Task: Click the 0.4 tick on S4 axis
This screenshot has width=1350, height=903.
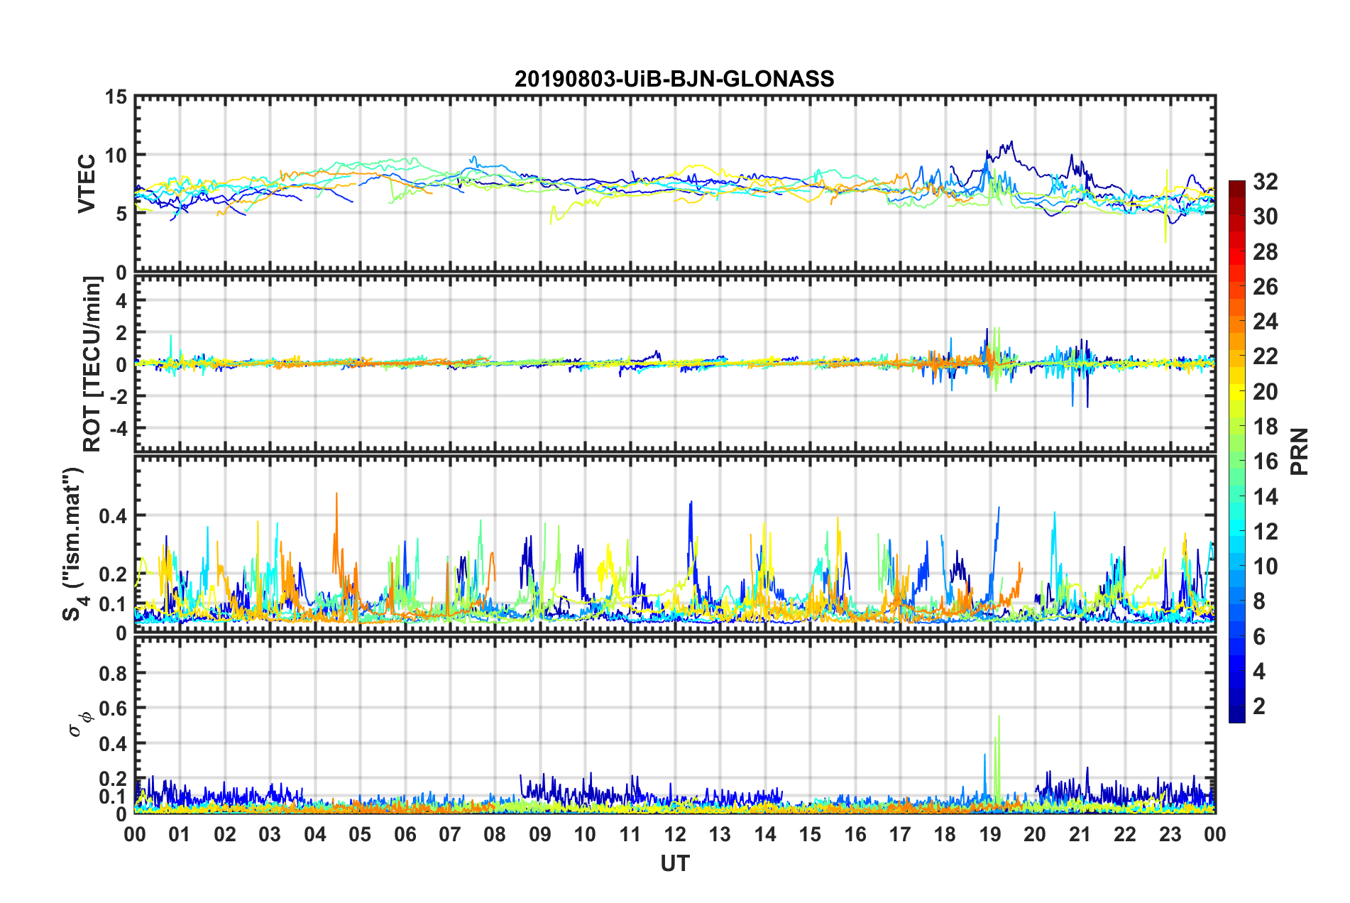Action: coord(113,515)
